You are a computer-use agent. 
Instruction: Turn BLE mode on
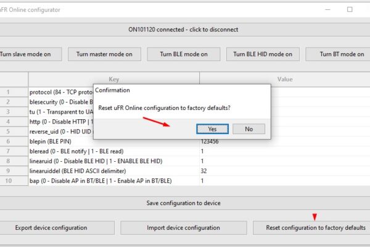[x=184, y=54]
